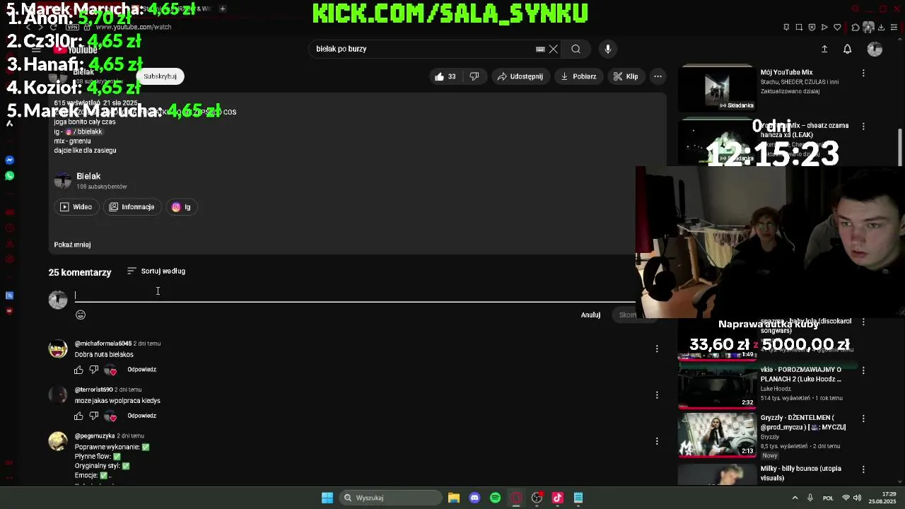The image size is (905, 509).
Task: Open the Windows Start menu
Action: pyautogui.click(x=327, y=498)
